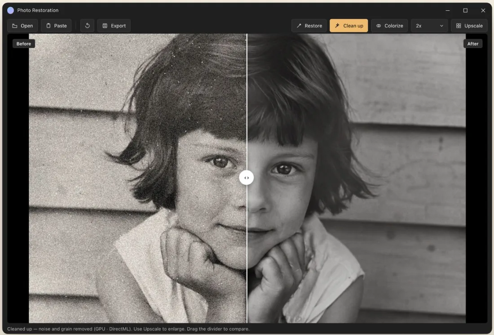Colorize the photo
Viewport: 494px width, 335px height.
pyautogui.click(x=389, y=26)
